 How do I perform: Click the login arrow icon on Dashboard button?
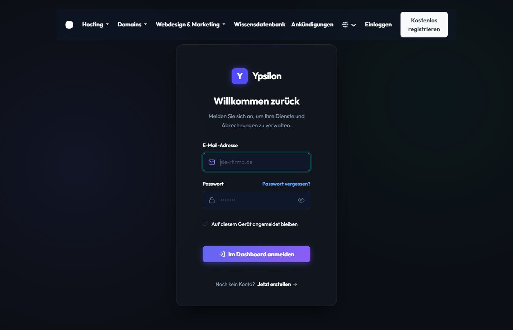tap(222, 254)
